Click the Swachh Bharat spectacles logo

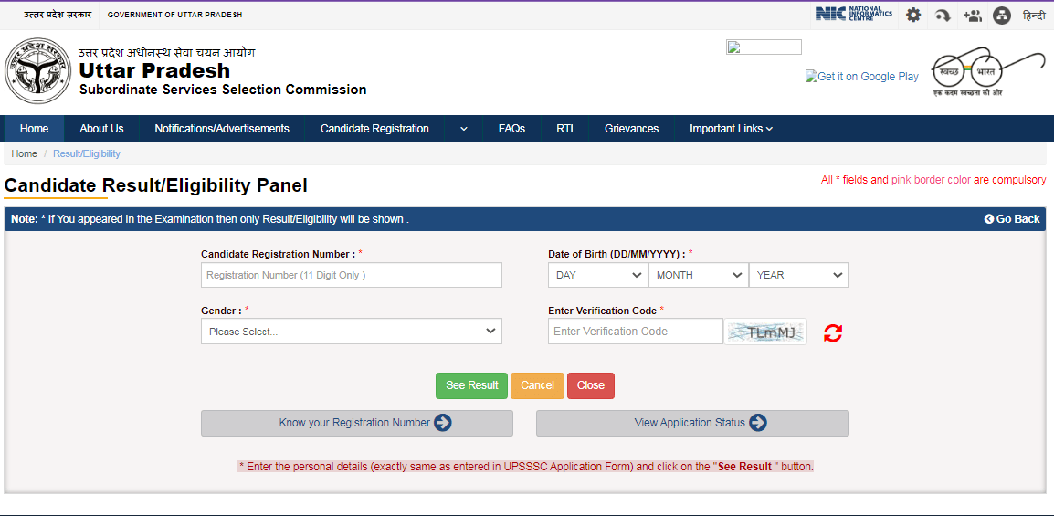coord(986,71)
